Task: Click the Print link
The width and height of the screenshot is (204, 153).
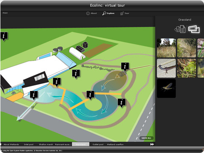Action: pos(5,13)
